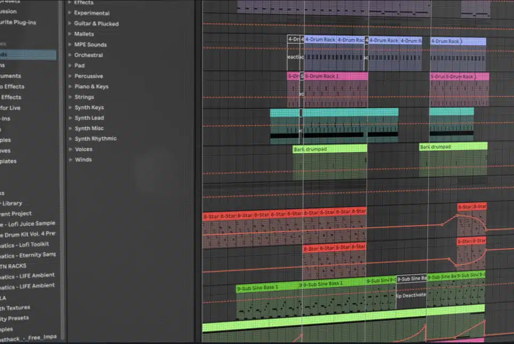Select the 'Pad' label in the browser
Screen dimensions: 514x344
[x=79, y=65]
